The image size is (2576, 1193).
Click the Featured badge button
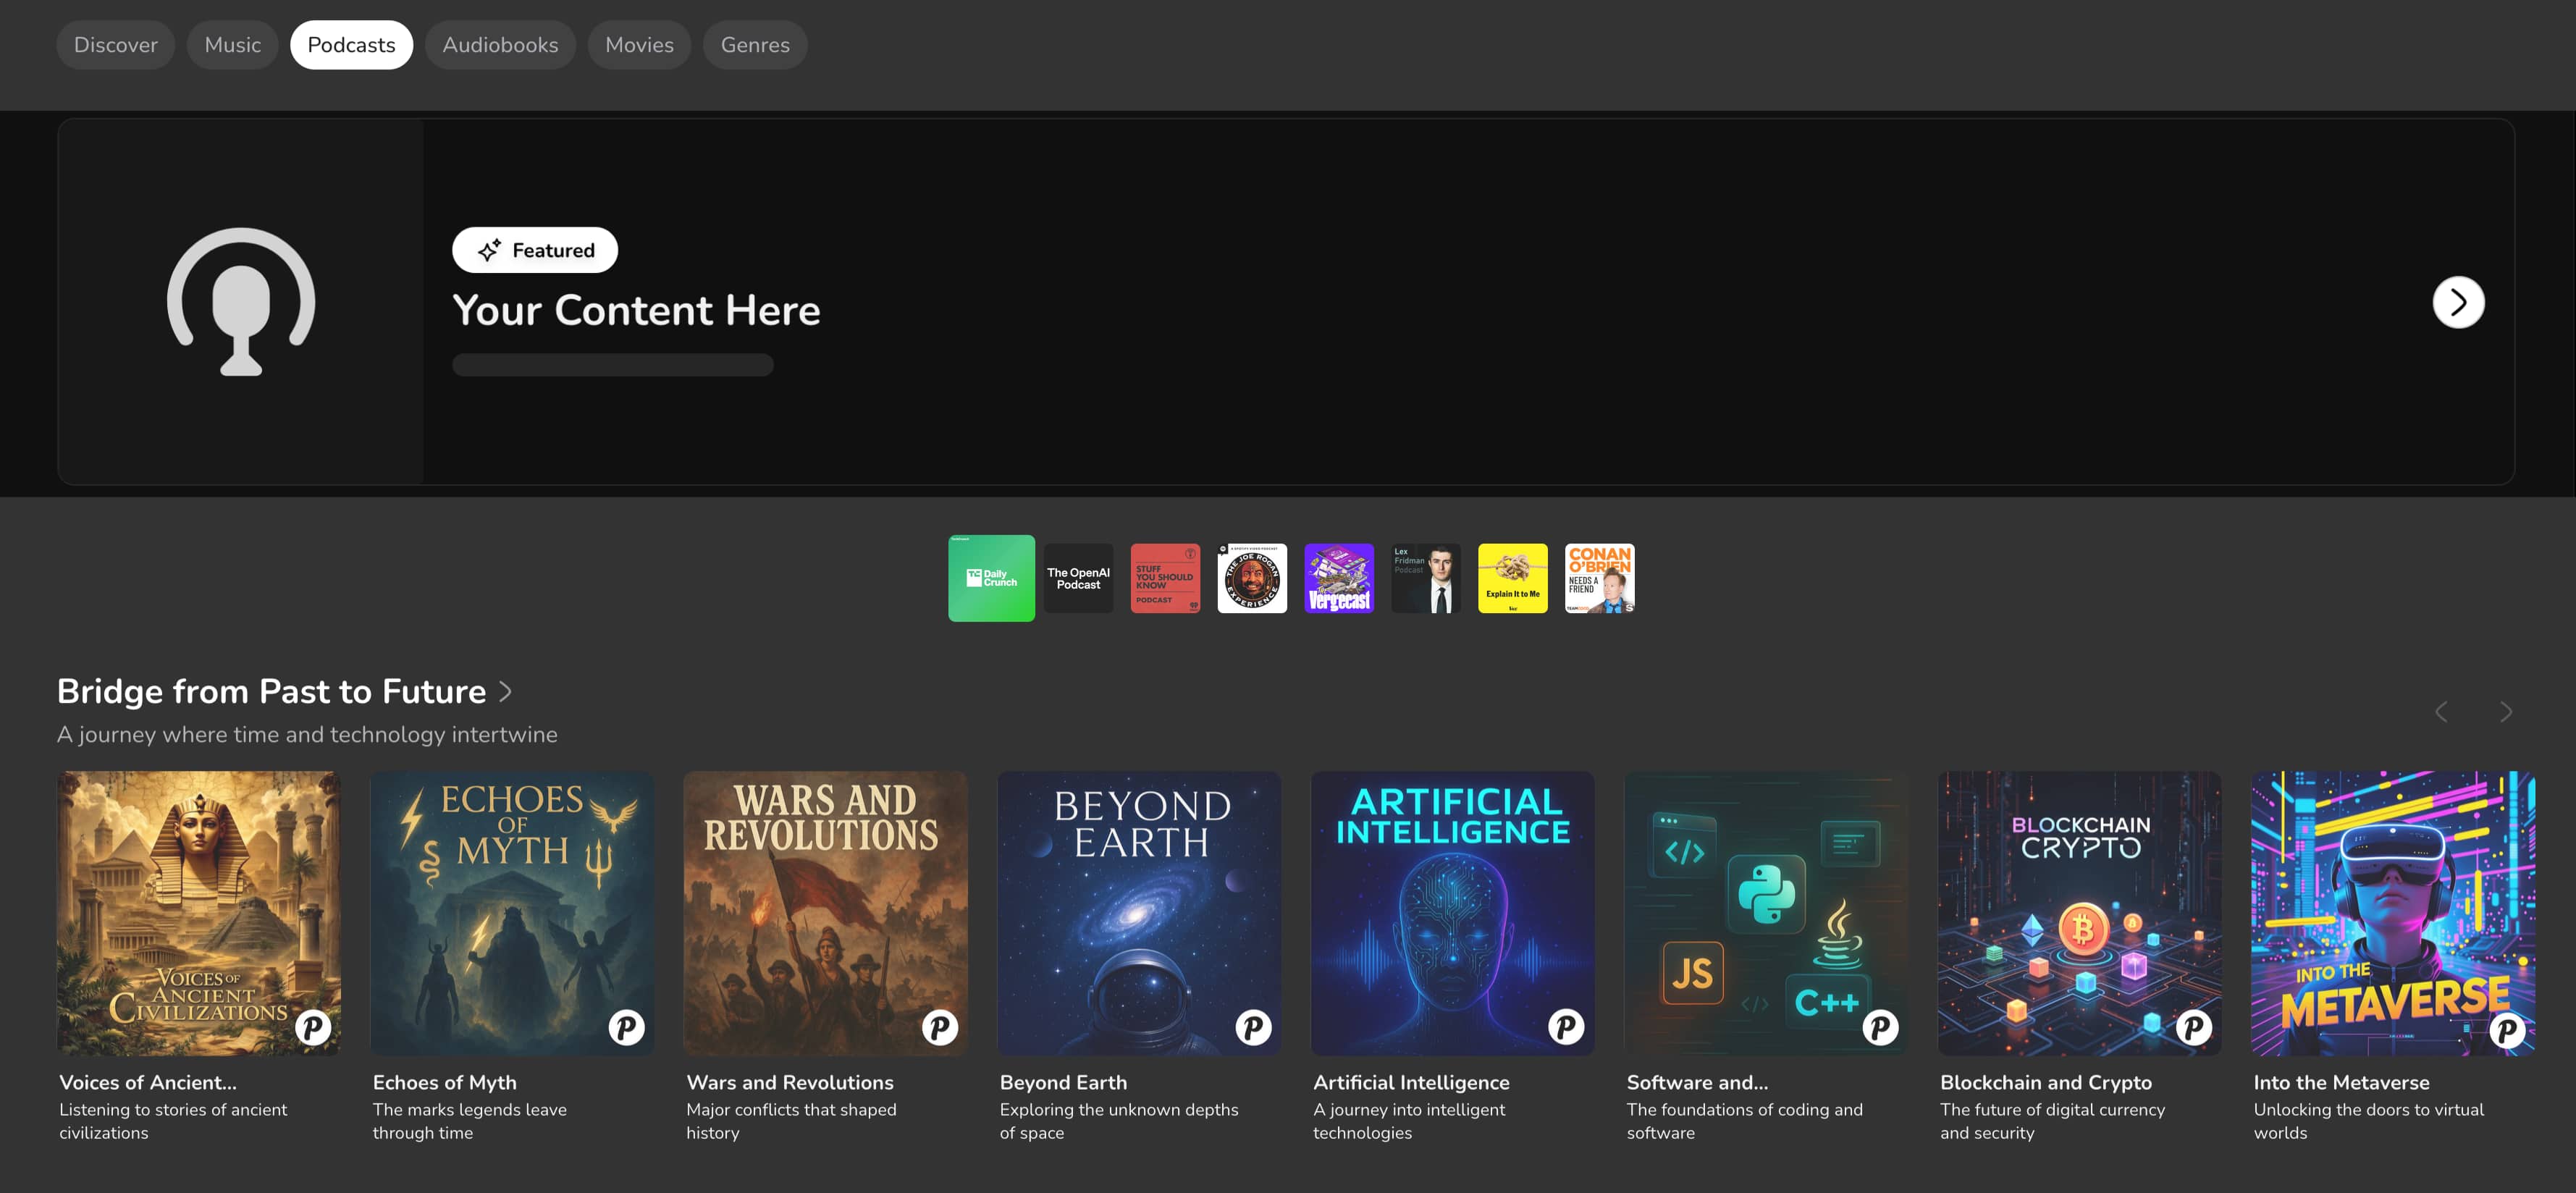pos(534,250)
